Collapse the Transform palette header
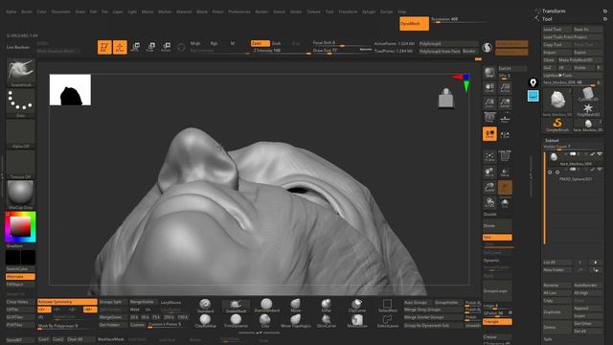 tap(554, 11)
